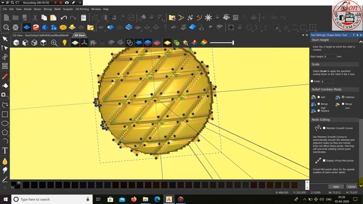The width and height of the screenshot is (363, 204).
Task: Click the Start height input field
Action: pos(330,57)
